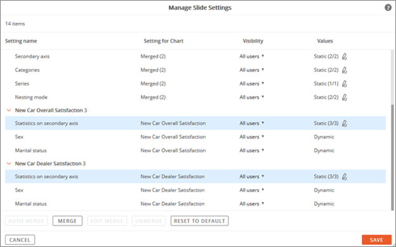The height and width of the screenshot is (247, 396).
Task: Save the slide settings
Action: pyautogui.click(x=376, y=240)
